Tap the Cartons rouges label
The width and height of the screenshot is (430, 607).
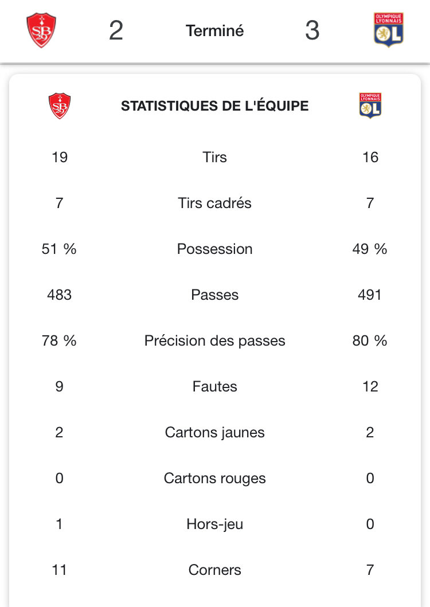(215, 478)
